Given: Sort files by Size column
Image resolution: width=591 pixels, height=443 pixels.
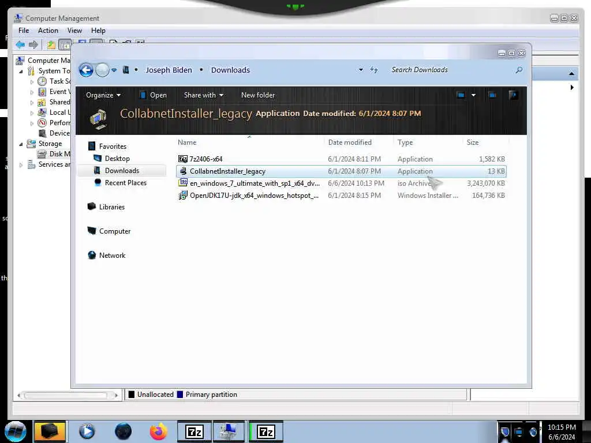Looking at the screenshot, I should 473,142.
